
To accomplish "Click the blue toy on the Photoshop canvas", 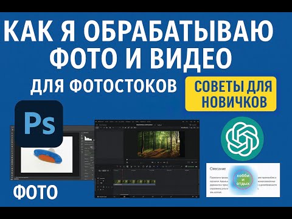I will point(48,156).
